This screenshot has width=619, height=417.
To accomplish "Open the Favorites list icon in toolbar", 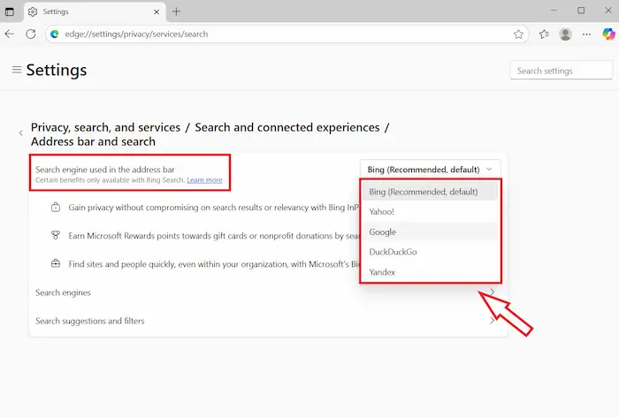I will tap(544, 34).
